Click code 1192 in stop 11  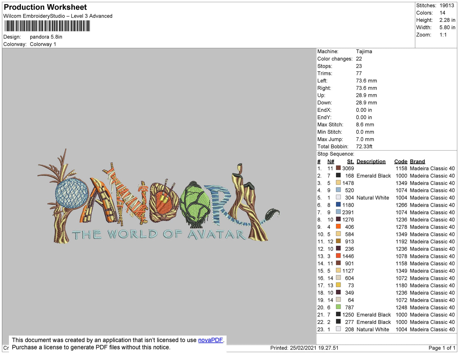(x=401, y=241)
